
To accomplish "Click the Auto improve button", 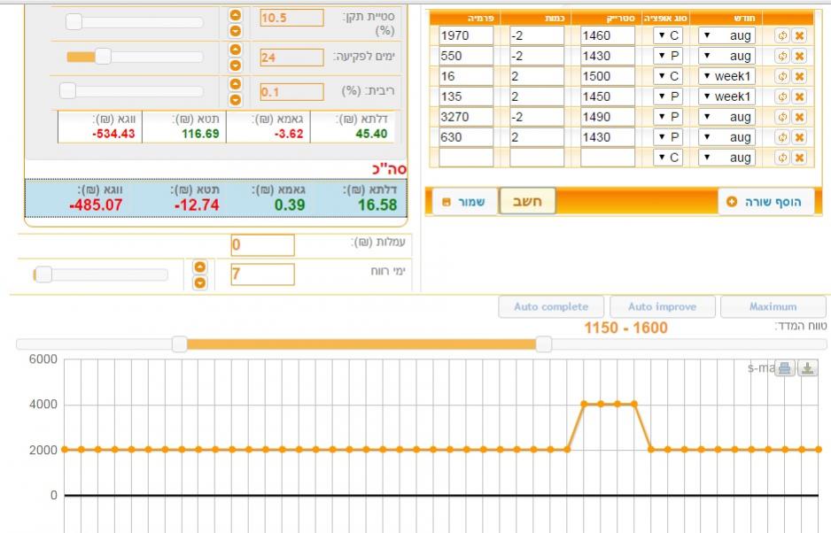I will (662, 307).
